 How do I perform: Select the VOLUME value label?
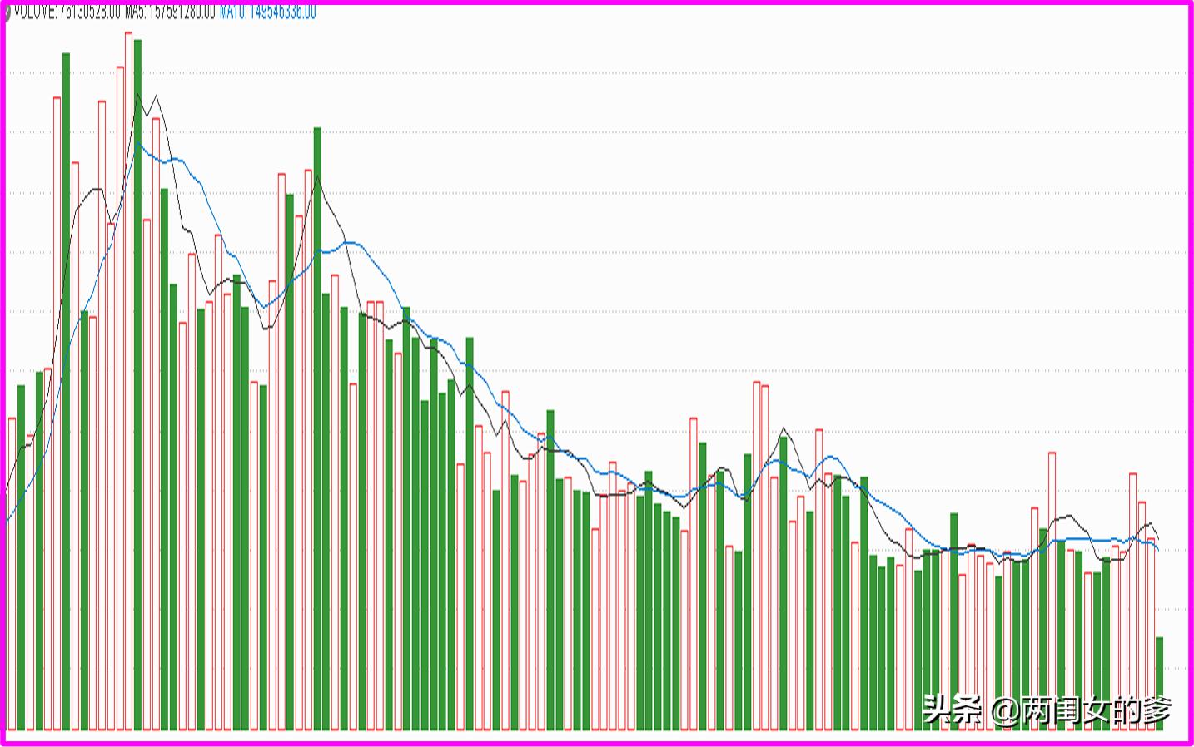(x=67, y=12)
